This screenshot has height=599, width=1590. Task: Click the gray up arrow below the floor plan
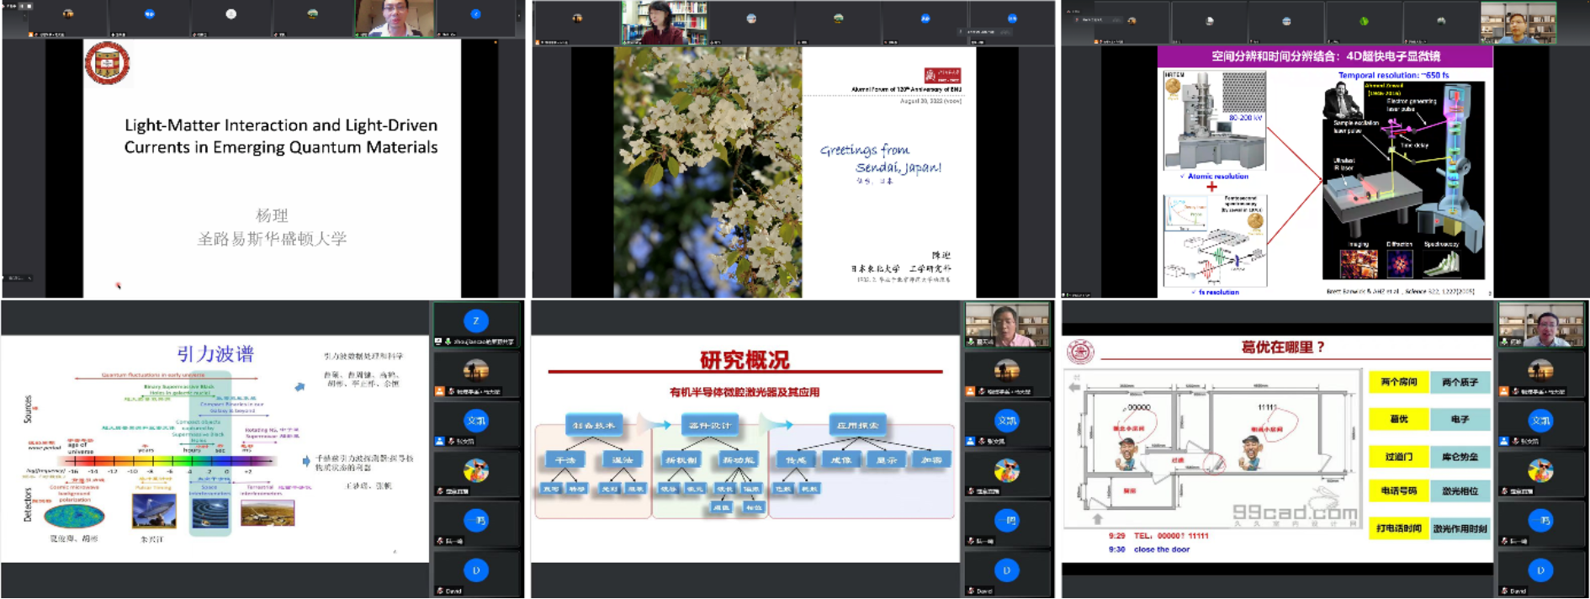1097,519
